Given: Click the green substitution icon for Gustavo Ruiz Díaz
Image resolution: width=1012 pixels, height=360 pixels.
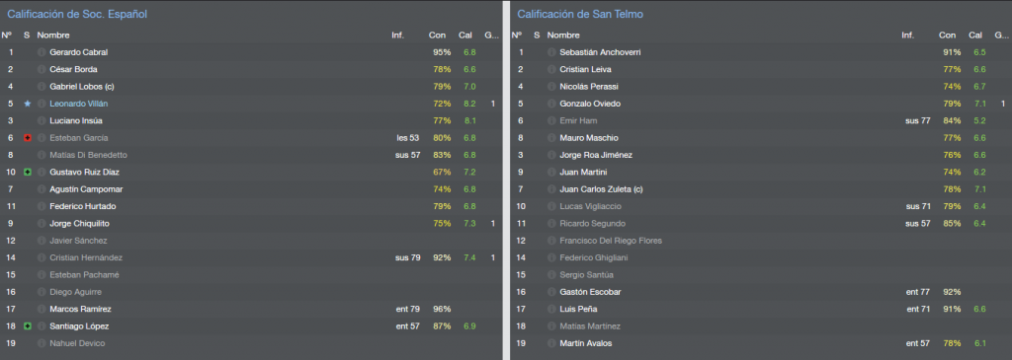Looking at the screenshot, I should (x=27, y=172).
